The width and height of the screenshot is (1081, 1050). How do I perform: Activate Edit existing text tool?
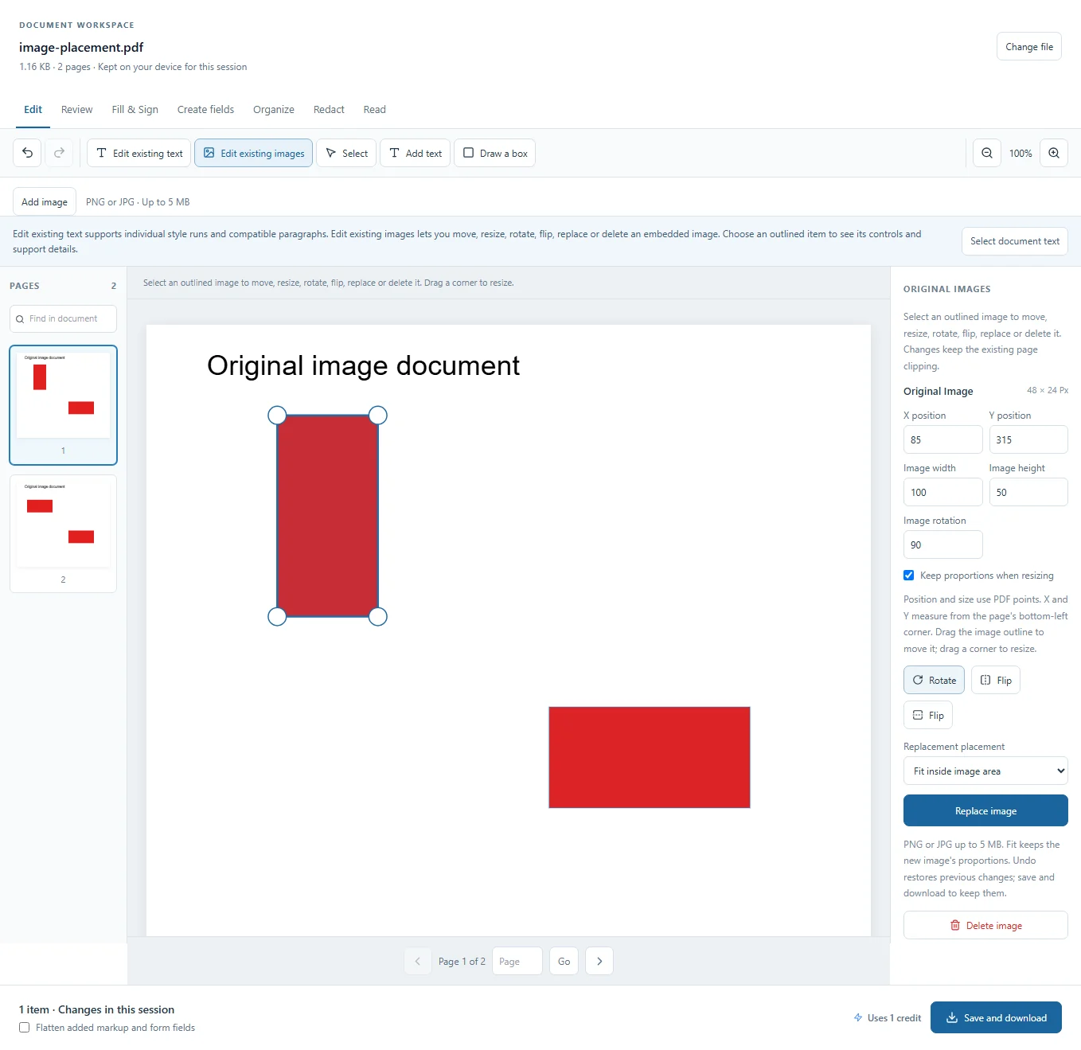[139, 153]
